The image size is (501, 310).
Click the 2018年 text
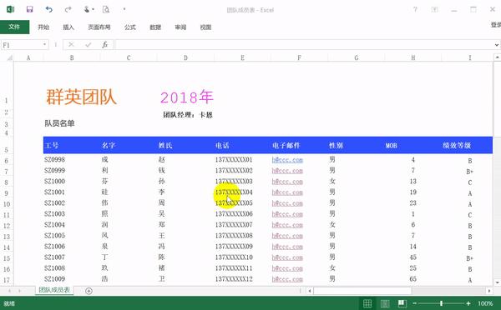pos(187,97)
